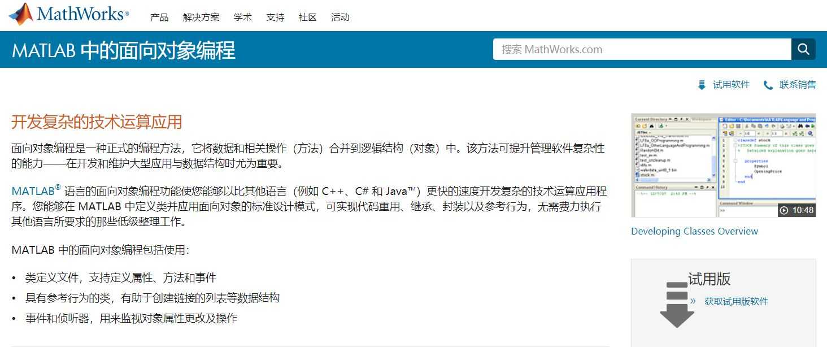Viewport: 827px width, 347px height.
Task: Open the 学术 menu
Action: (243, 18)
